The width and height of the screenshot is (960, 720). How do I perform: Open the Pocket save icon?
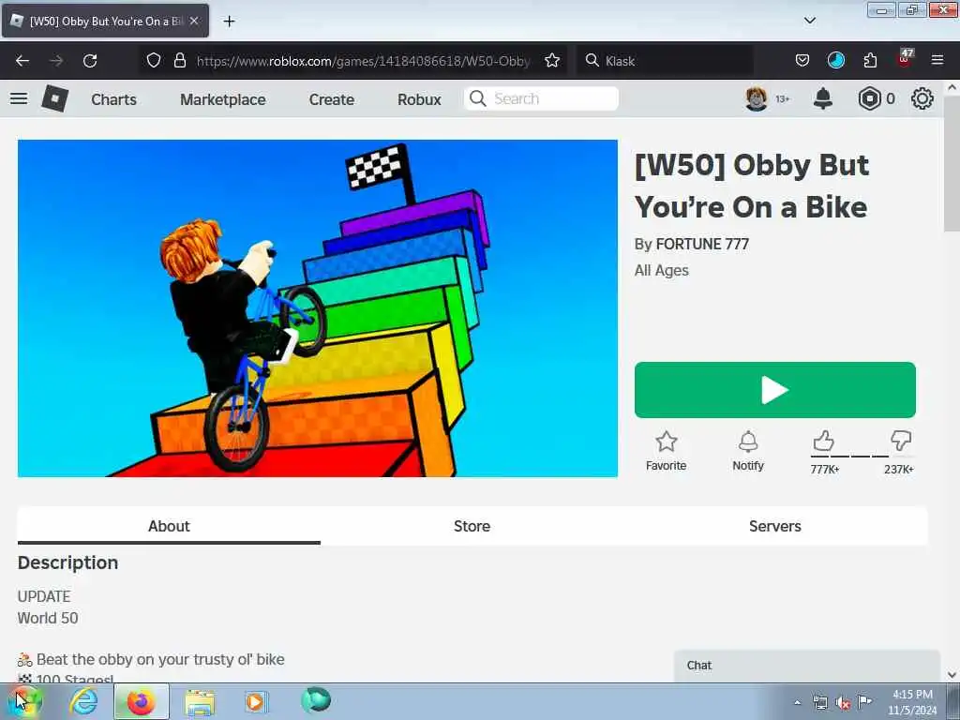click(802, 60)
